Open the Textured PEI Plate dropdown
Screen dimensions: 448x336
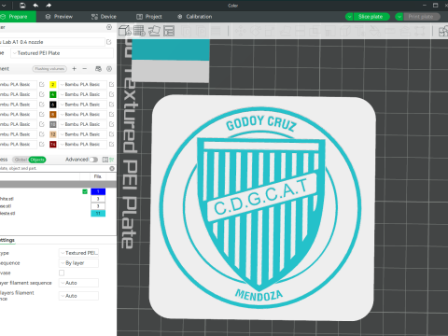point(62,53)
